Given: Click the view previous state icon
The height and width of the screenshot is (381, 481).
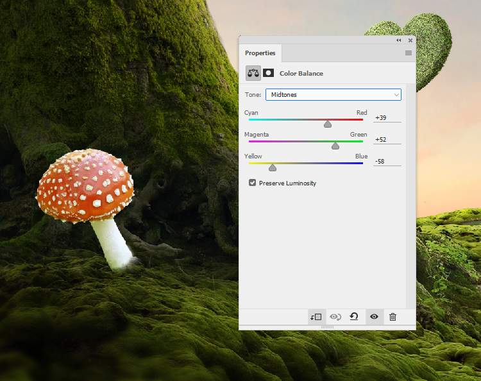Looking at the screenshot, I should pos(334,317).
